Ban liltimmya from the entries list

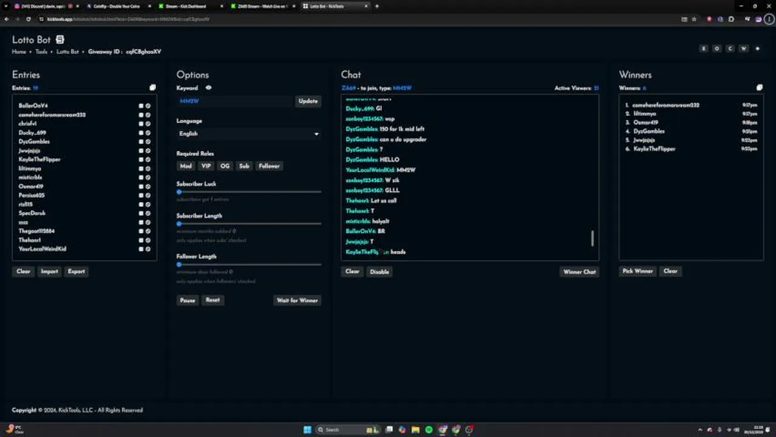(148, 169)
